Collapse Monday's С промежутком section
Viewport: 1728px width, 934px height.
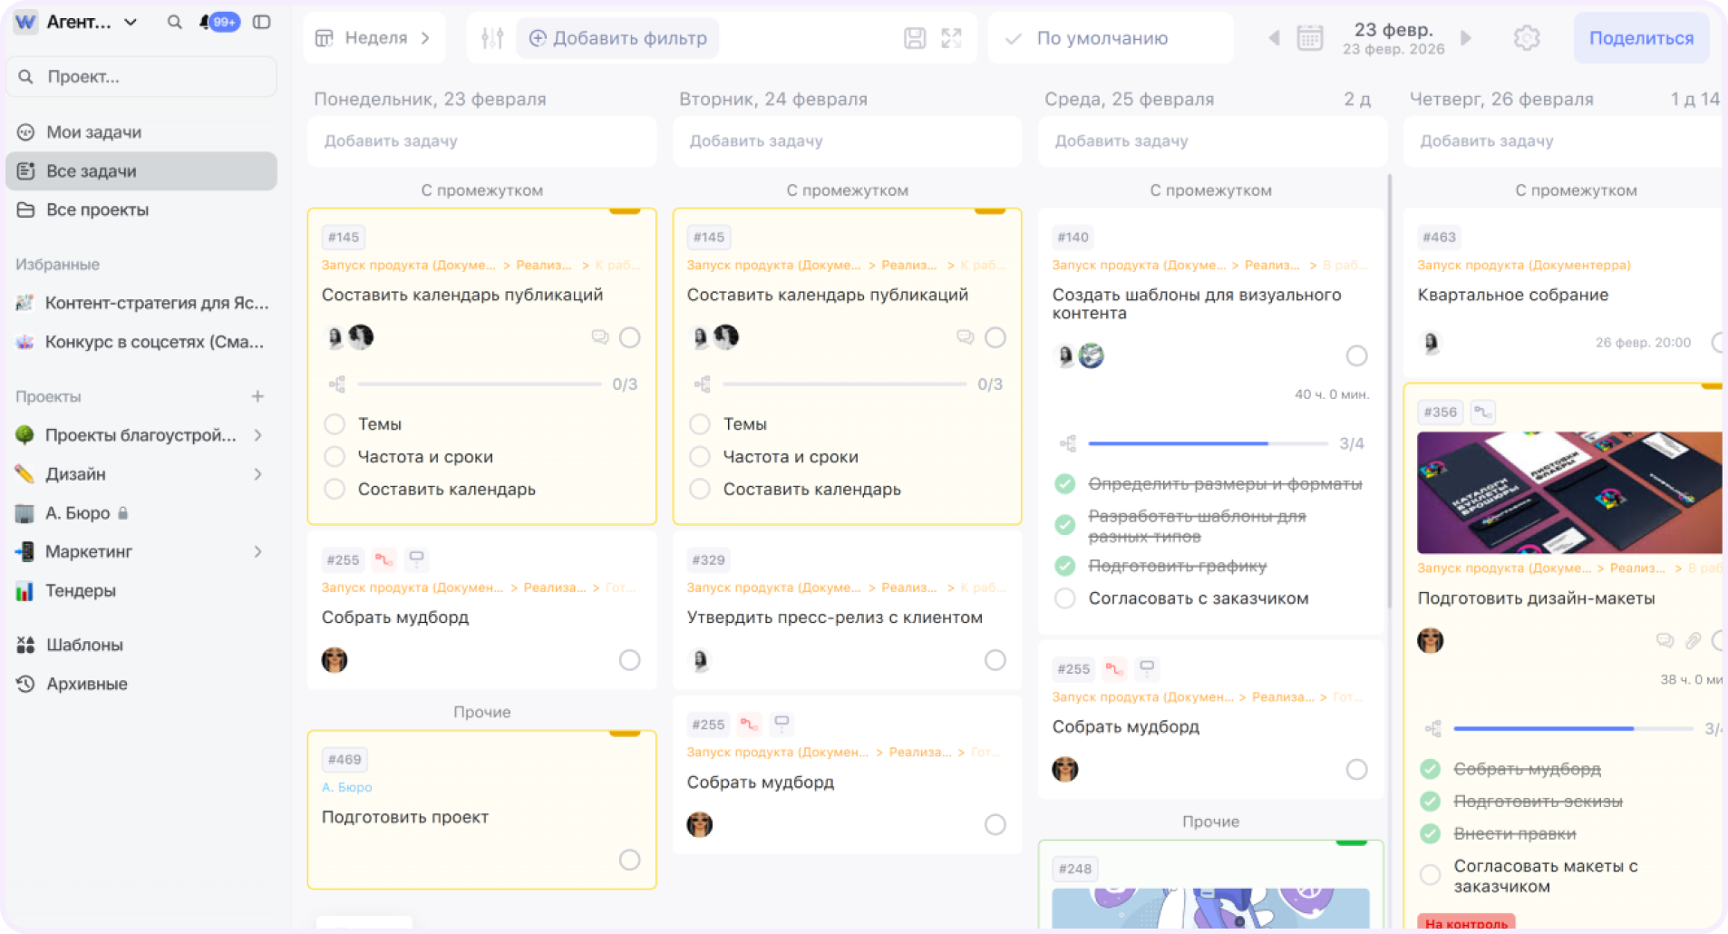tap(481, 190)
